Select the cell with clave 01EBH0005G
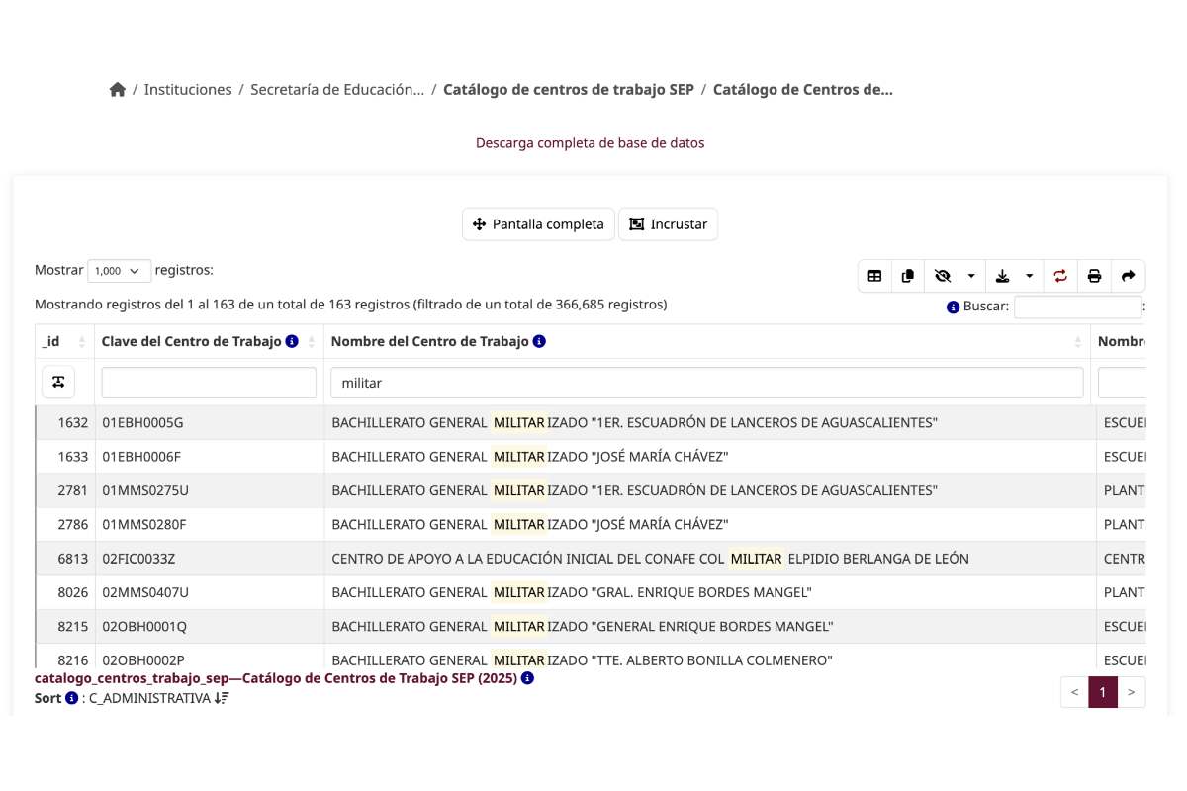 tap(209, 423)
